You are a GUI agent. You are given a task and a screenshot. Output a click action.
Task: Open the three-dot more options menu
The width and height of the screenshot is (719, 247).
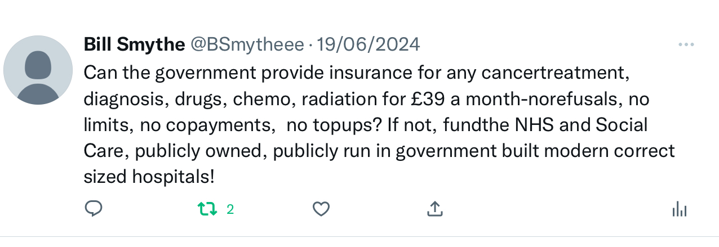[686, 45]
